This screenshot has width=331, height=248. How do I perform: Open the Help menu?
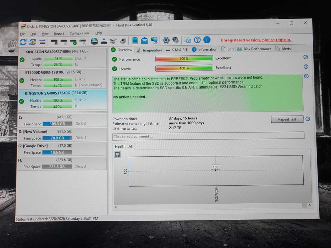[99, 33]
